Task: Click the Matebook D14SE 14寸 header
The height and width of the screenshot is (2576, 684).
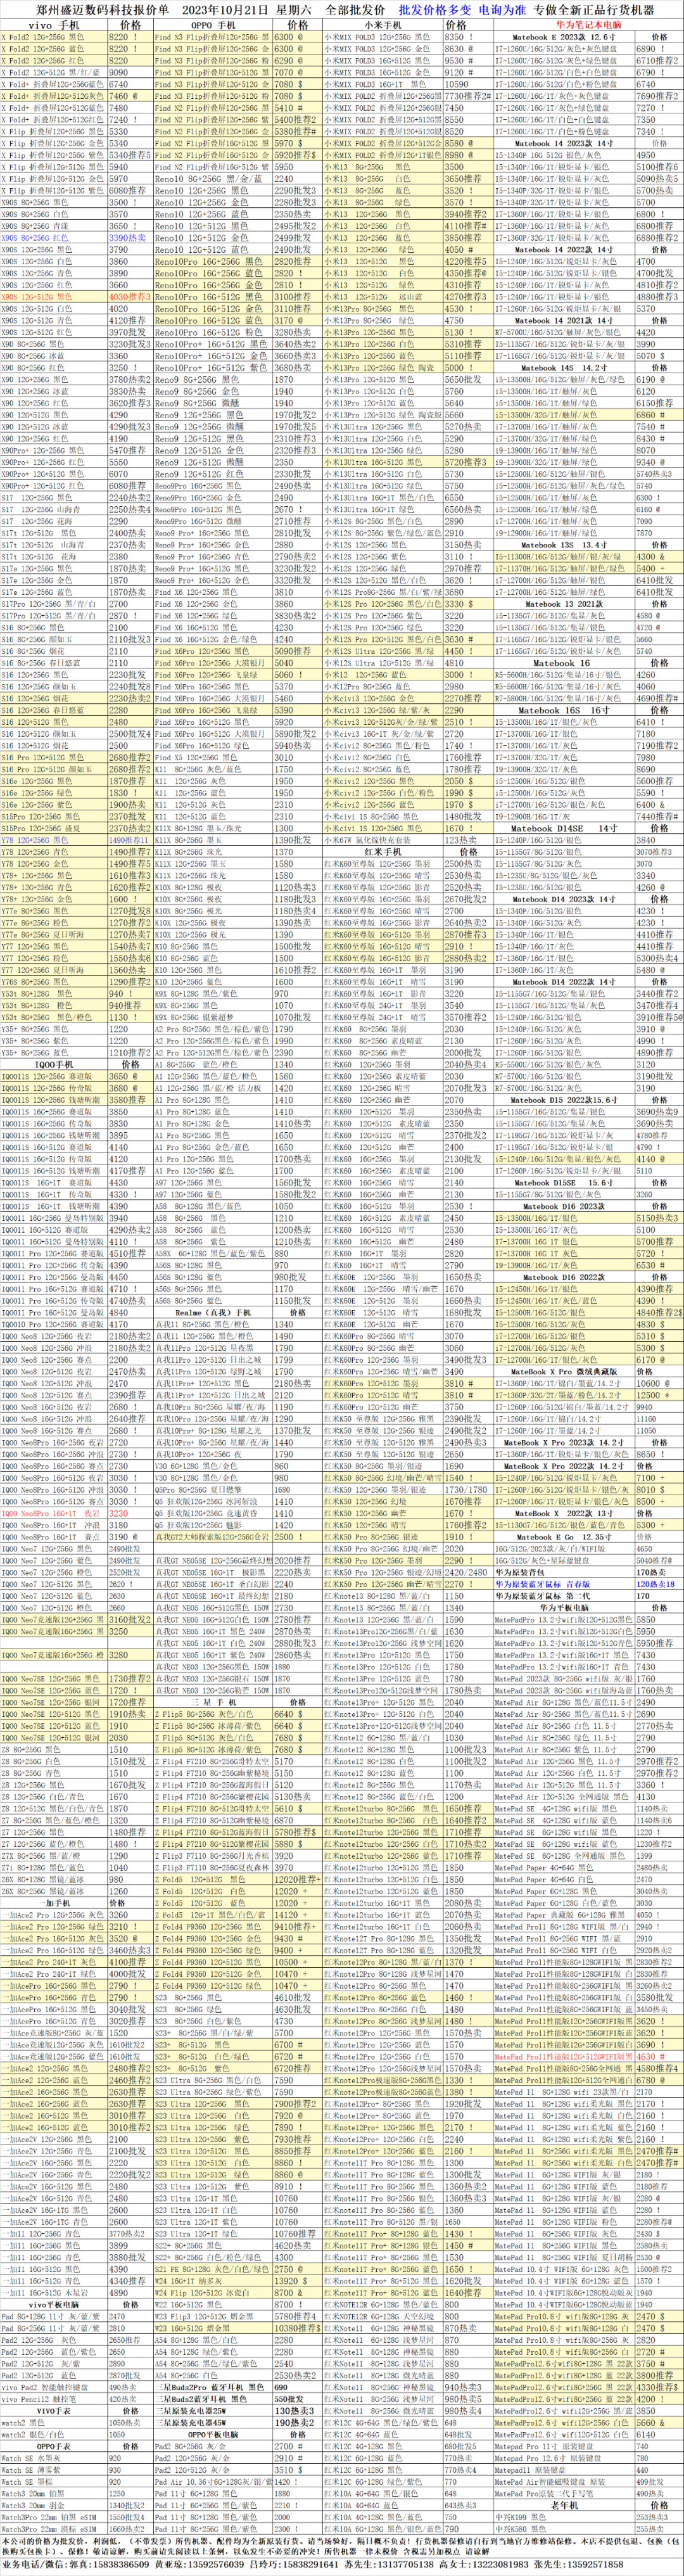Action: tap(564, 828)
